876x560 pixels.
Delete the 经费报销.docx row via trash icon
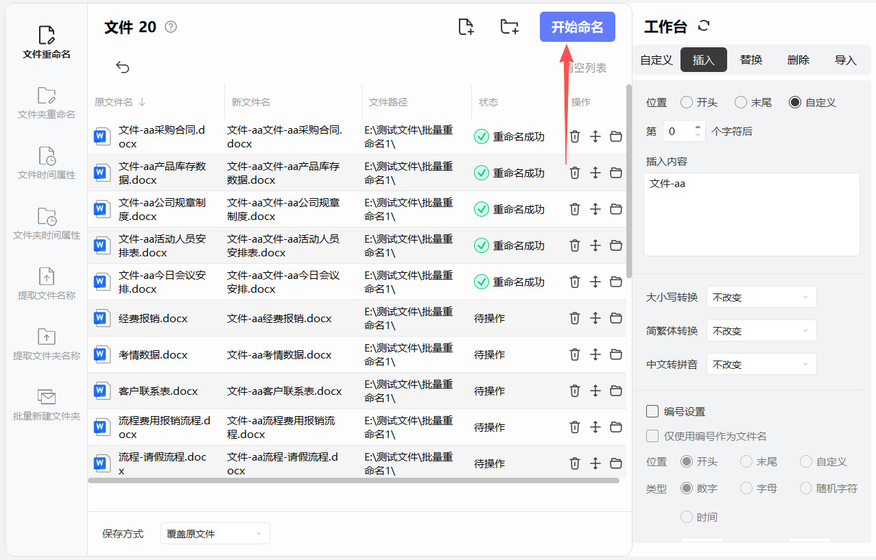[x=575, y=318]
